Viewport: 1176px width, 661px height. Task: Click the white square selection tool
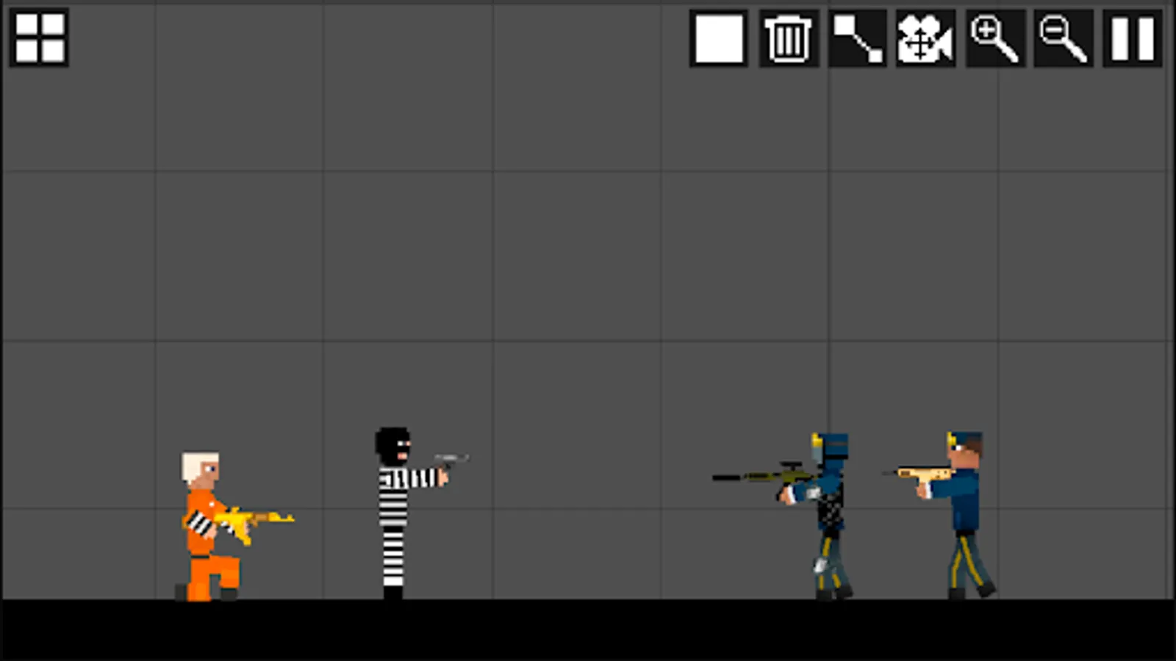(x=719, y=38)
